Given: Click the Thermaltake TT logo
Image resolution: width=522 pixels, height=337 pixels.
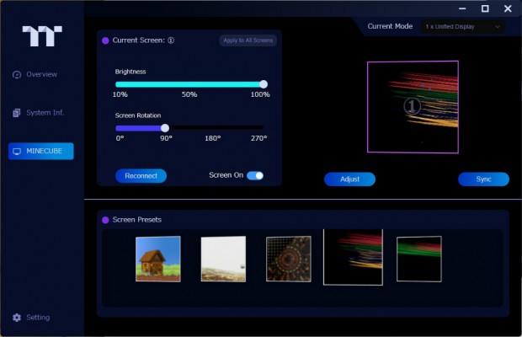Looking at the screenshot, I should point(40,35).
